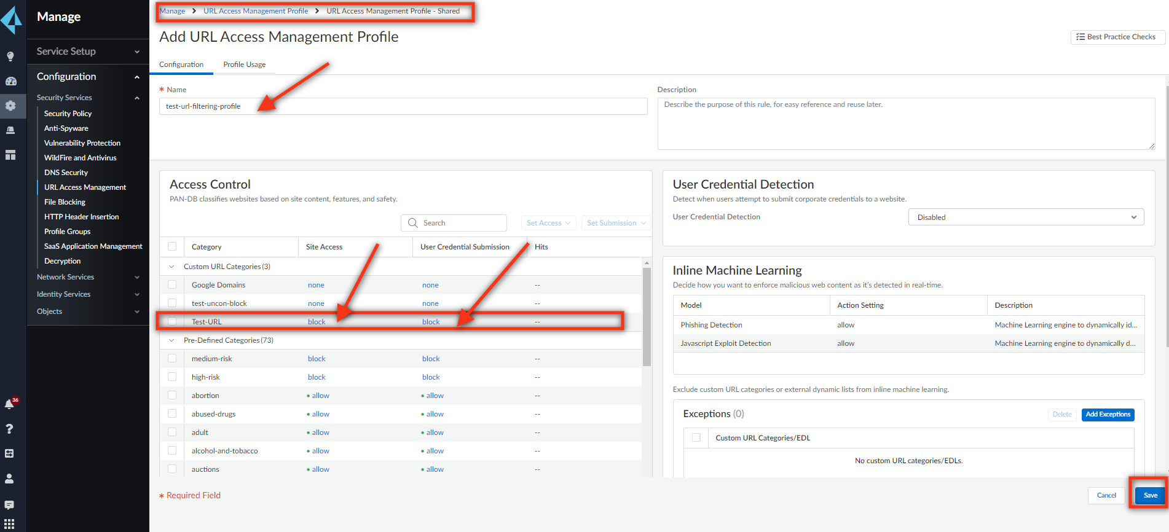The height and width of the screenshot is (532, 1169).
Task: Tick the Google Domains row checkbox
Action: 172,284
